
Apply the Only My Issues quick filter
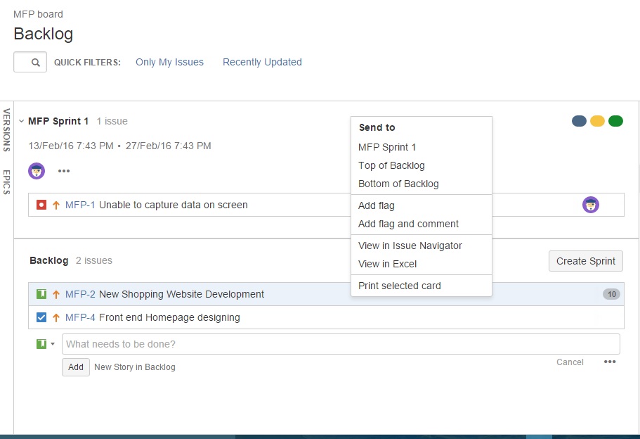169,62
